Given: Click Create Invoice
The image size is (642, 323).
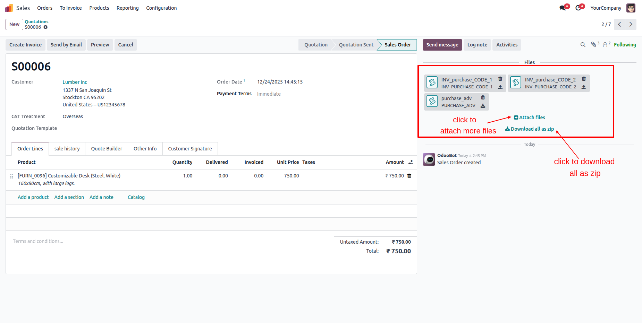Looking at the screenshot, I should tap(25, 45).
